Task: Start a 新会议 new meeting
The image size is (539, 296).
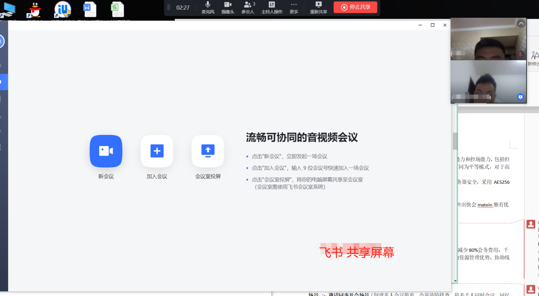Action: tap(106, 151)
